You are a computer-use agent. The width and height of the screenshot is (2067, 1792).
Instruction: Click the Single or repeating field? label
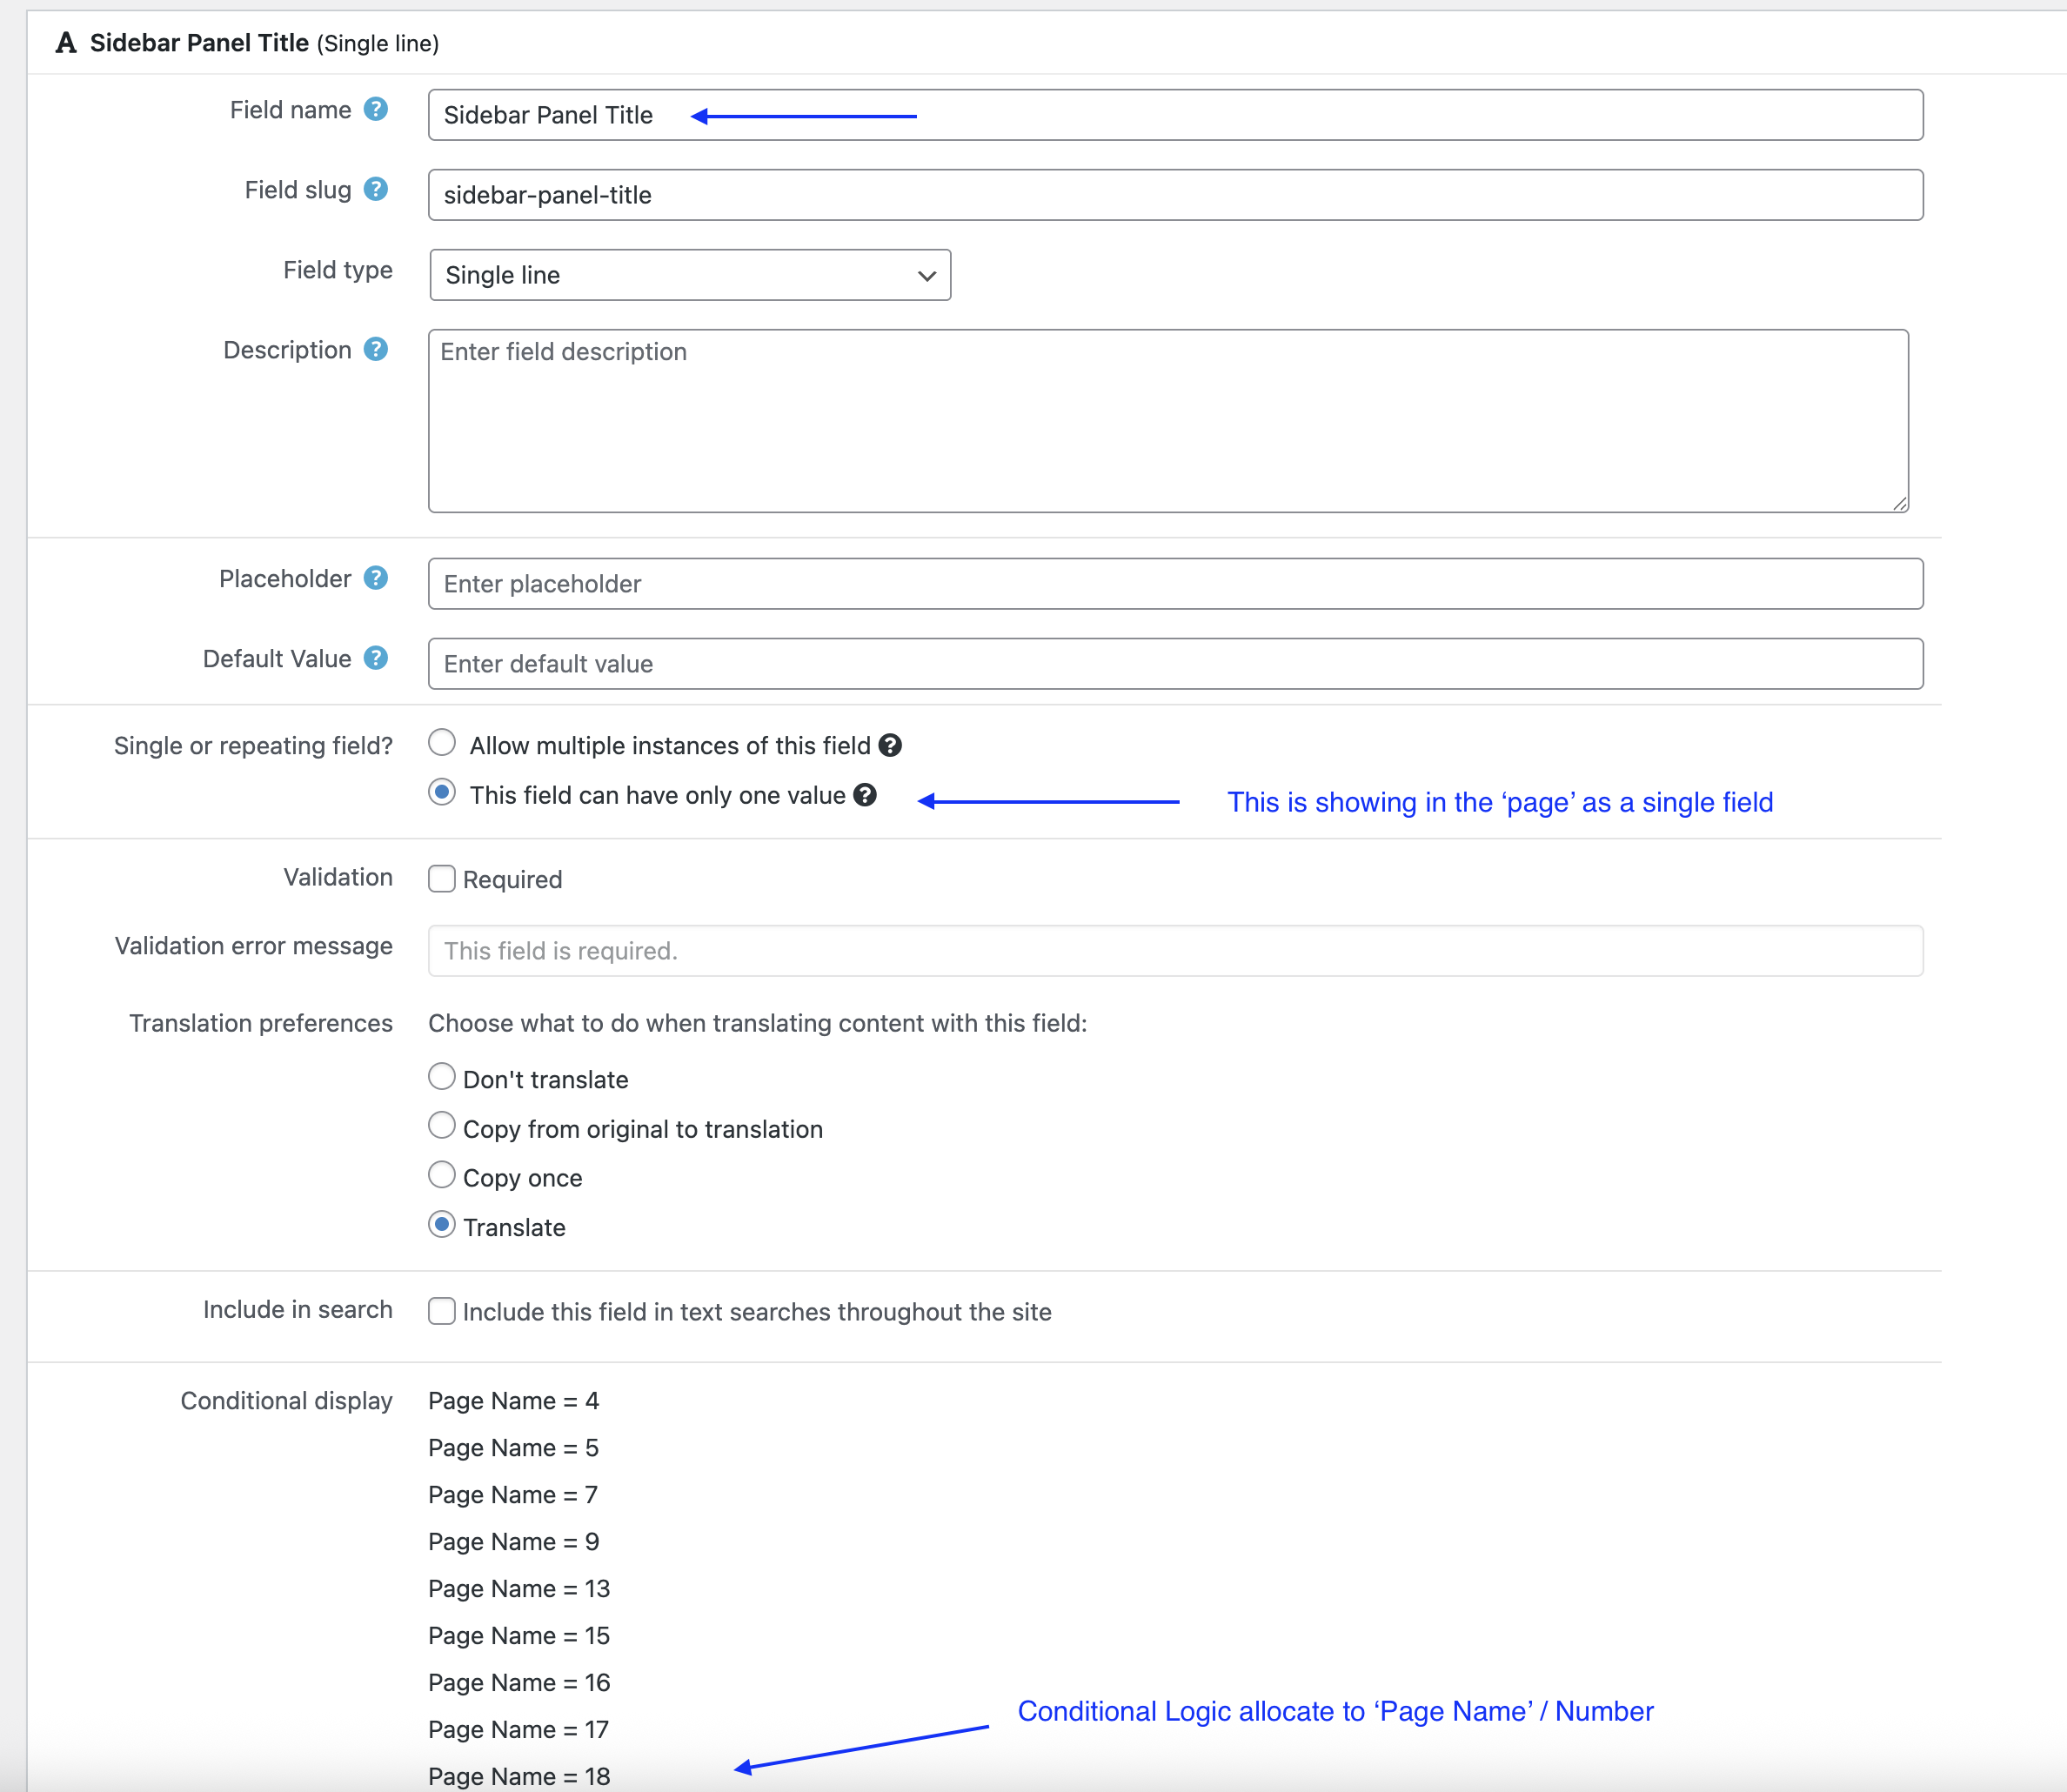[253, 746]
